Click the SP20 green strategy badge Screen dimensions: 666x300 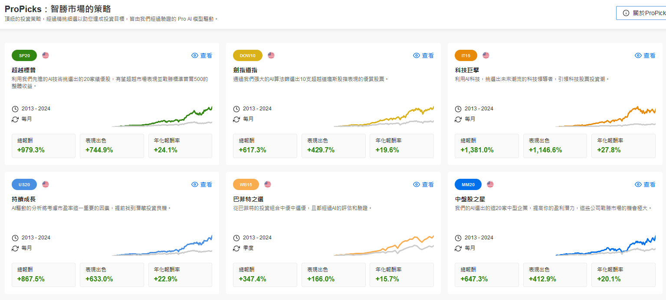tap(24, 55)
